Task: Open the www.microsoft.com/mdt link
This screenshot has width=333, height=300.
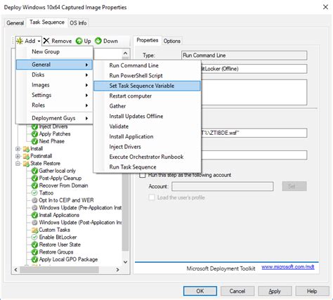Action: coord(288,267)
